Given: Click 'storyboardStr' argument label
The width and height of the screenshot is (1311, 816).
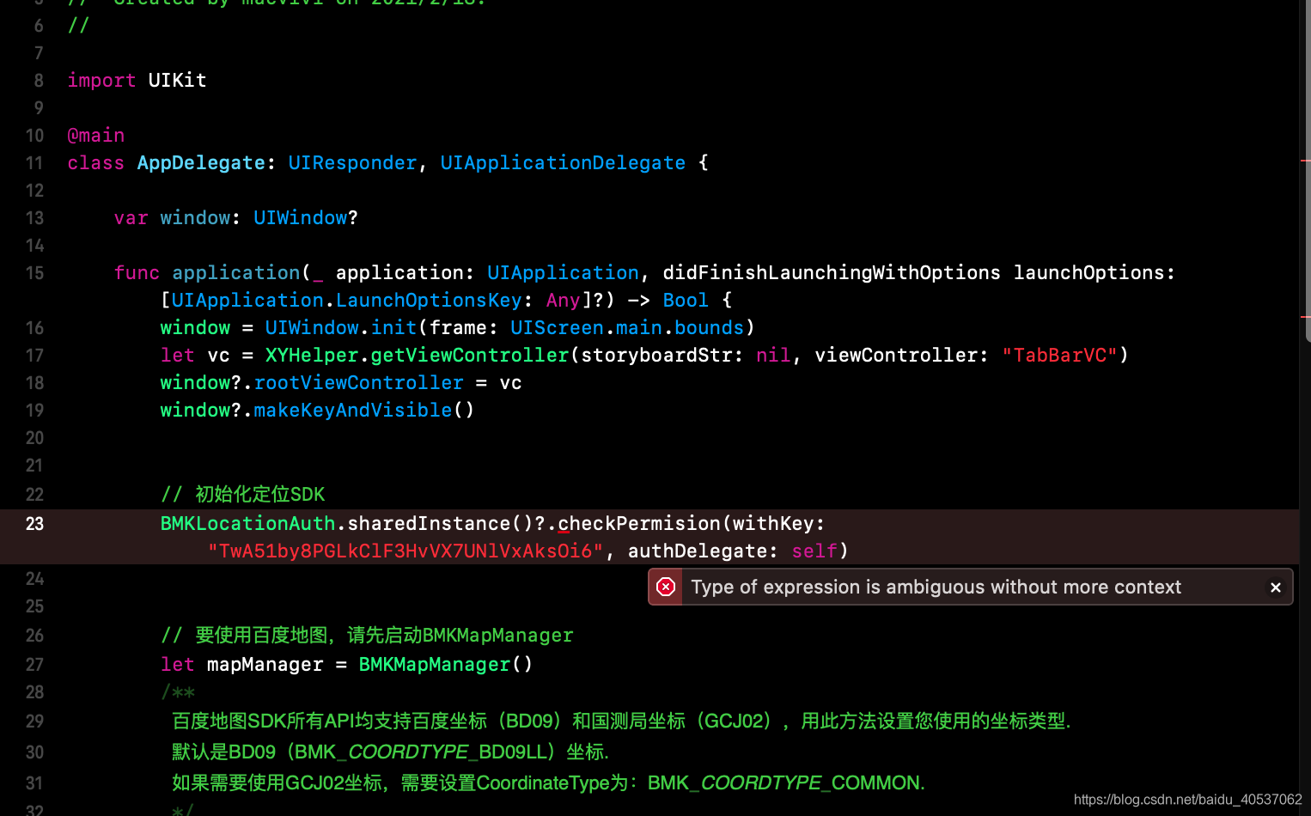Looking at the screenshot, I should (x=656, y=356).
